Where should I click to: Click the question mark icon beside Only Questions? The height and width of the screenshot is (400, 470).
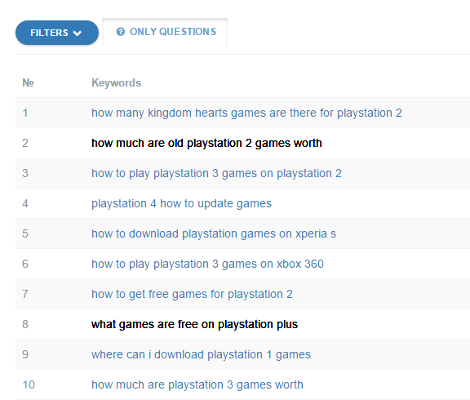coord(121,32)
